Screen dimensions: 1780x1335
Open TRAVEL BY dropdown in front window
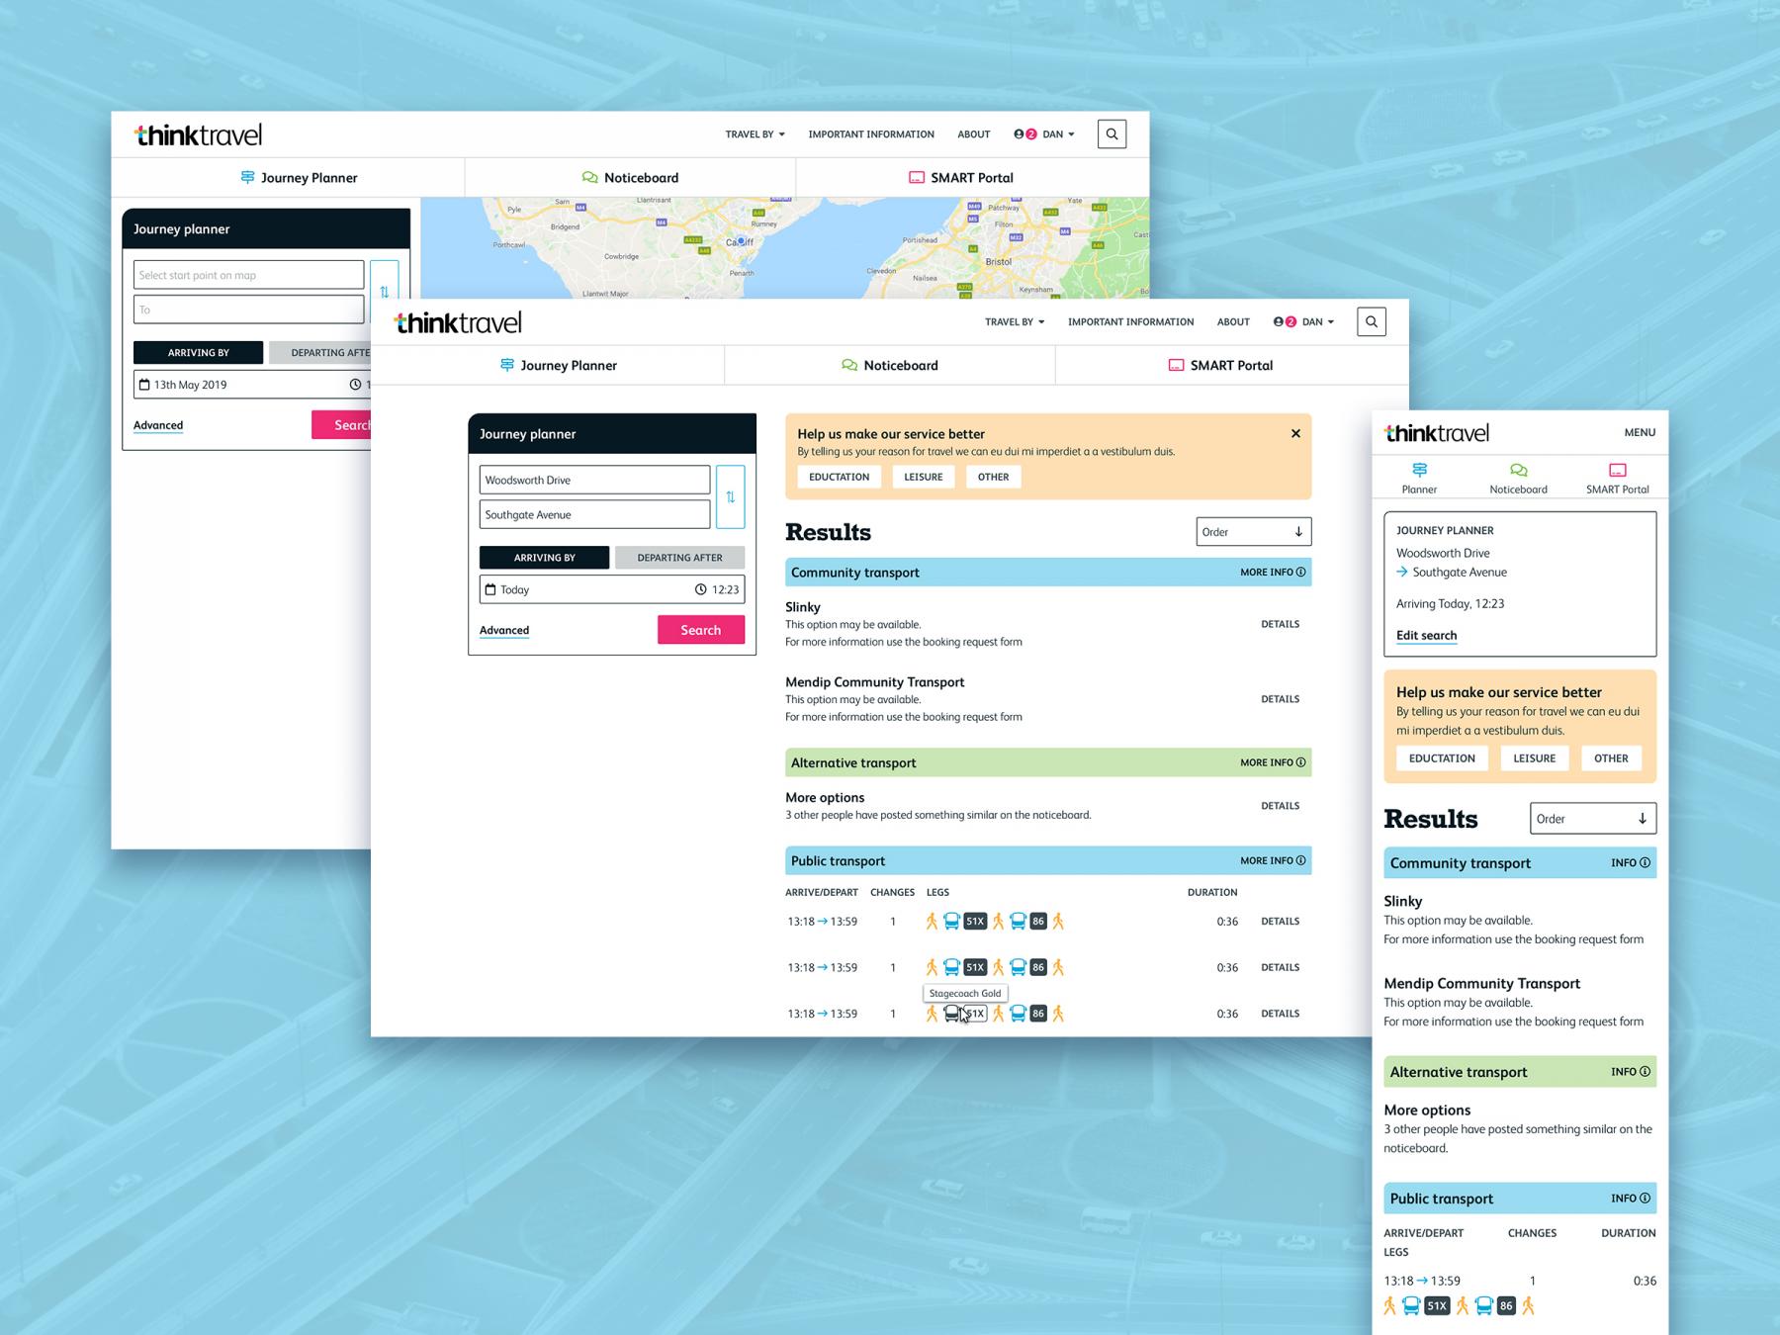(1015, 322)
